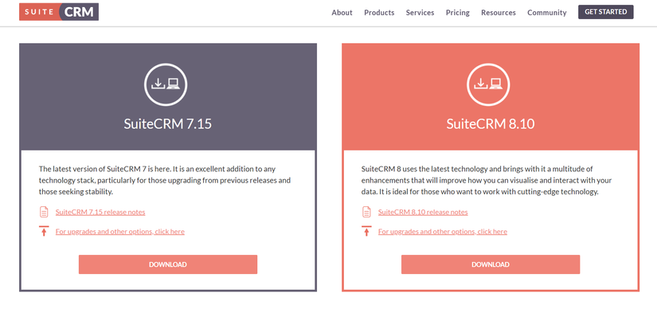
Task: Open upgrades and other options for 8.10
Action: (443, 231)
